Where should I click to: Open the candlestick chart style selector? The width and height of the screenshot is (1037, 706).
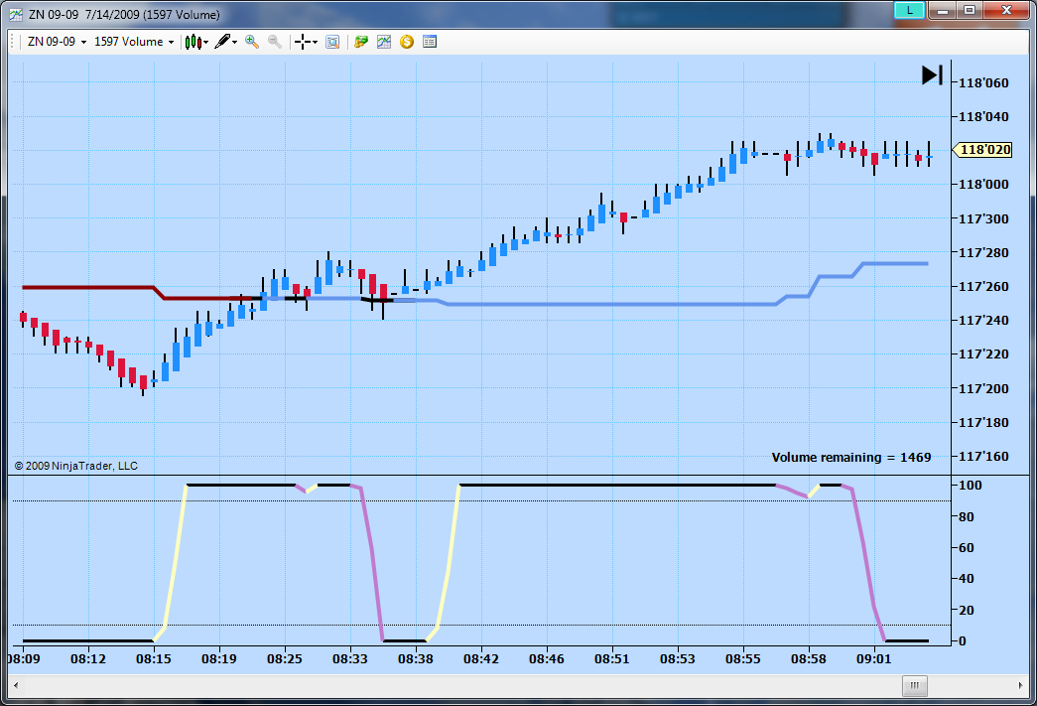click(196, 42)
